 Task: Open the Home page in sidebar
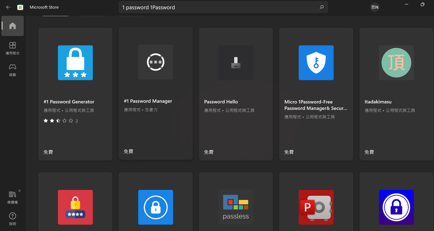(x=13, y=26)
